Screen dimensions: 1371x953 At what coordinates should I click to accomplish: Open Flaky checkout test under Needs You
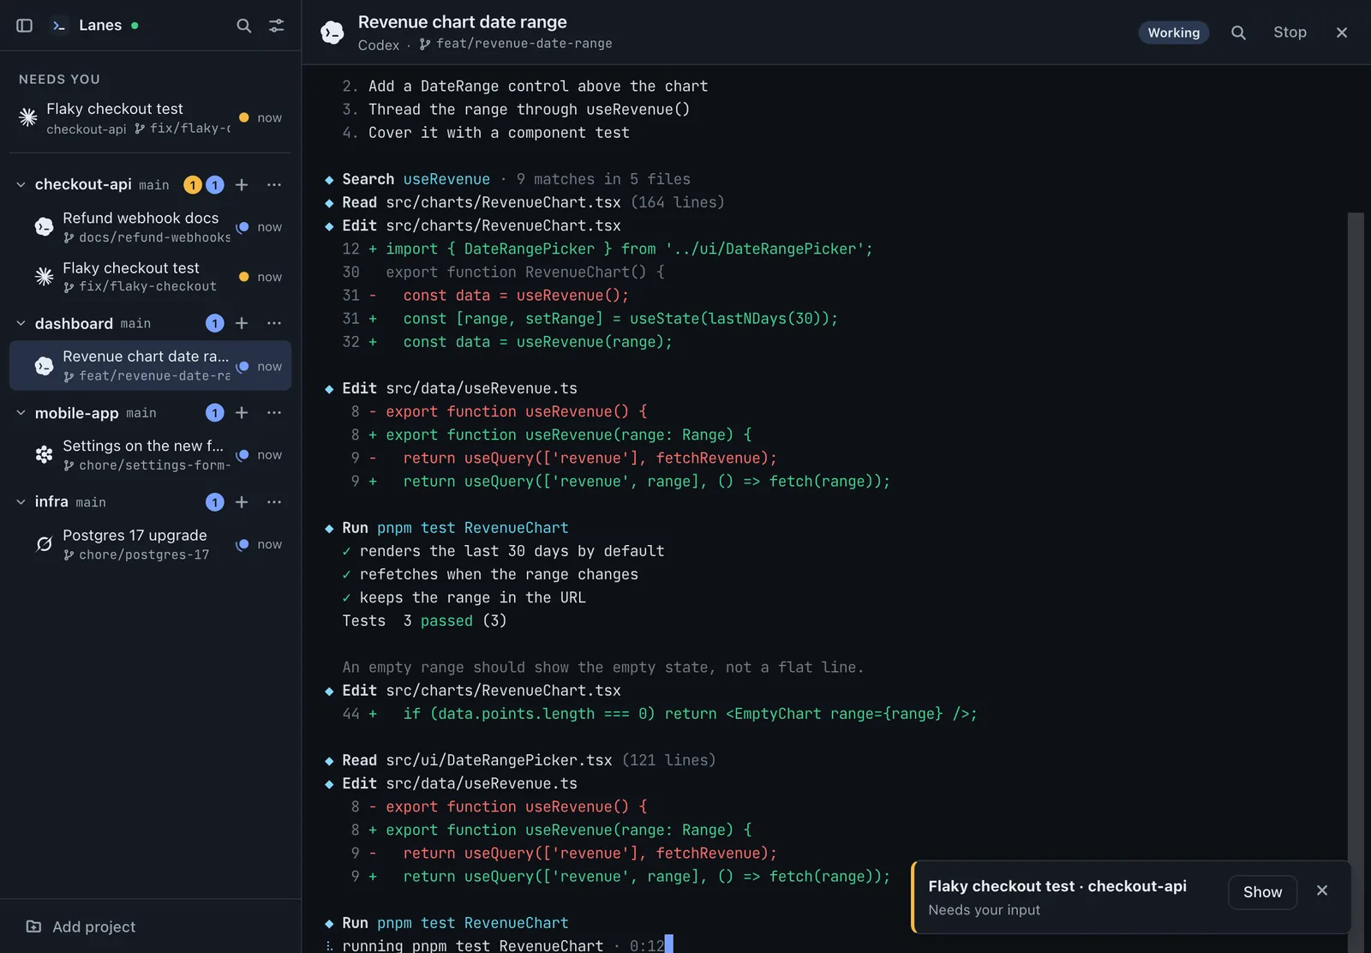coord(150,117)
